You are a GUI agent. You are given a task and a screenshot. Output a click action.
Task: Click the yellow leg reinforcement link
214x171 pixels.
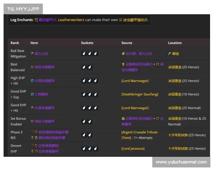[136, 20]
